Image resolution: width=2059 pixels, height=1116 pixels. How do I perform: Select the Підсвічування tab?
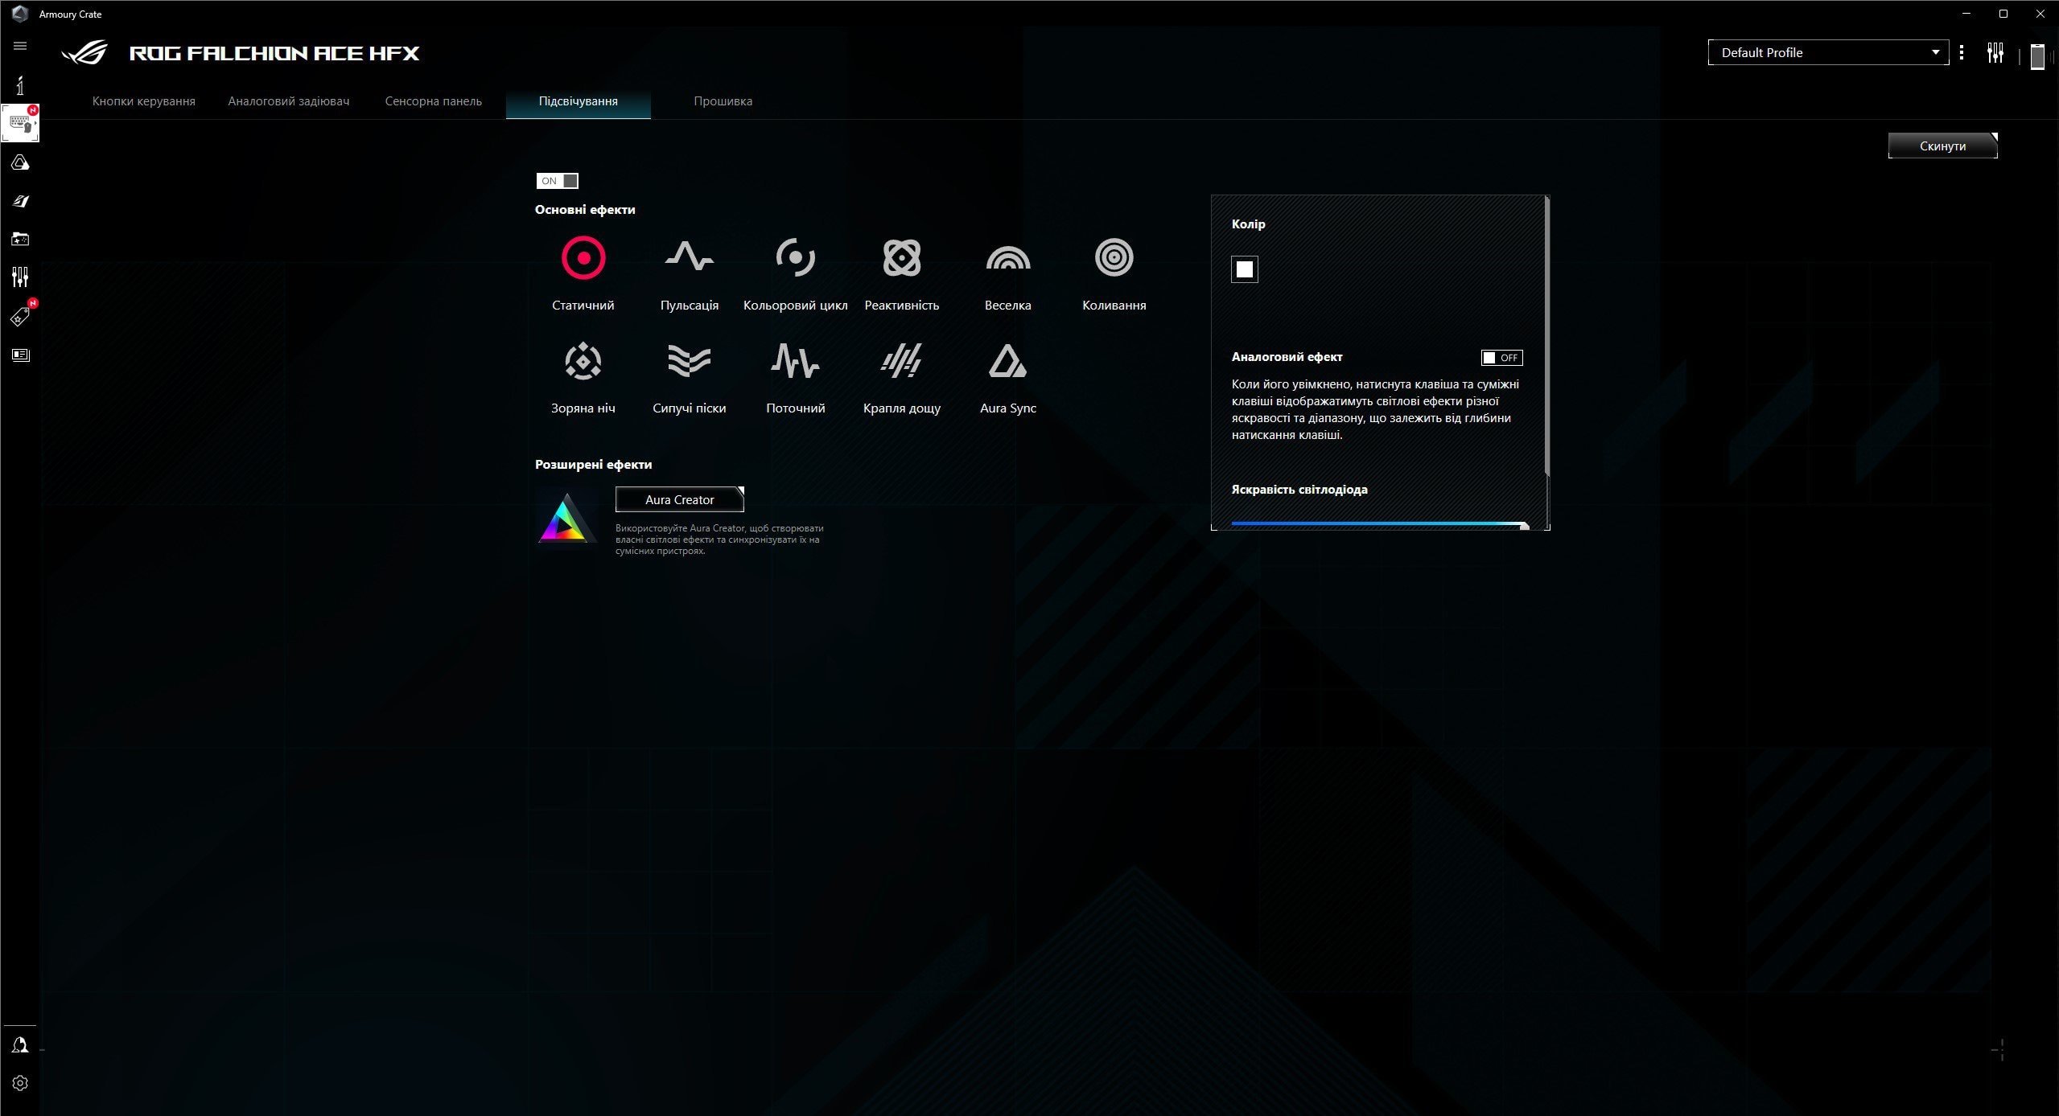click(578, 101)
